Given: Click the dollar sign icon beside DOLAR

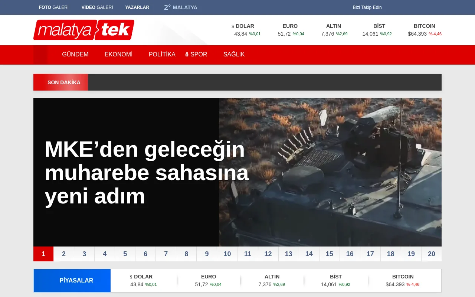Looking at the screenshot, I should pyautogui.click(x=233, y=26).
